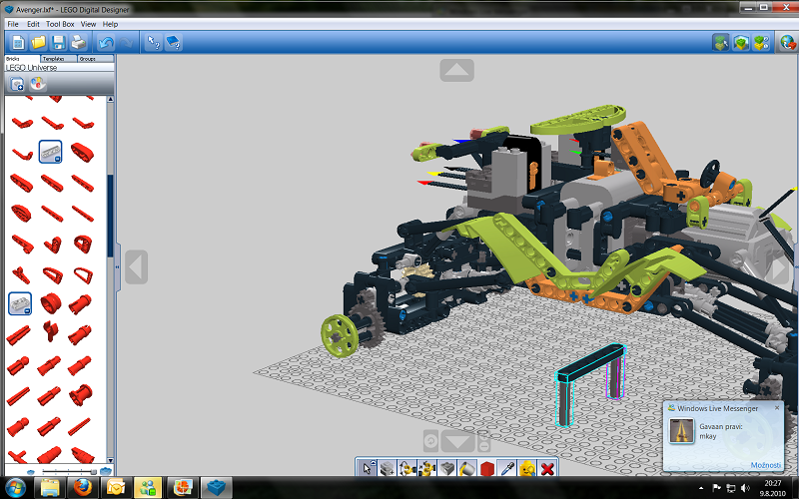Save the model with floppy disk icon
799x499 pixels.
pyautogui.click(x=58, y=42)
